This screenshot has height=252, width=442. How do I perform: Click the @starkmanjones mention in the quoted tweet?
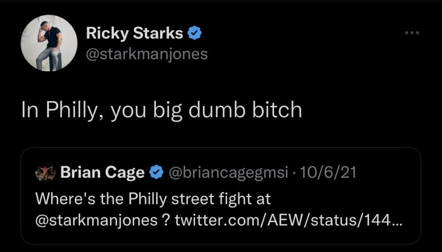point(96,220)
